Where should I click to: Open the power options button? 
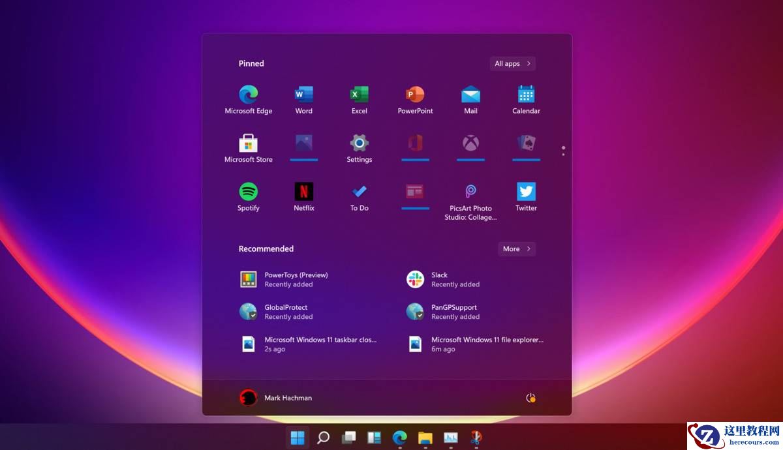530,397
